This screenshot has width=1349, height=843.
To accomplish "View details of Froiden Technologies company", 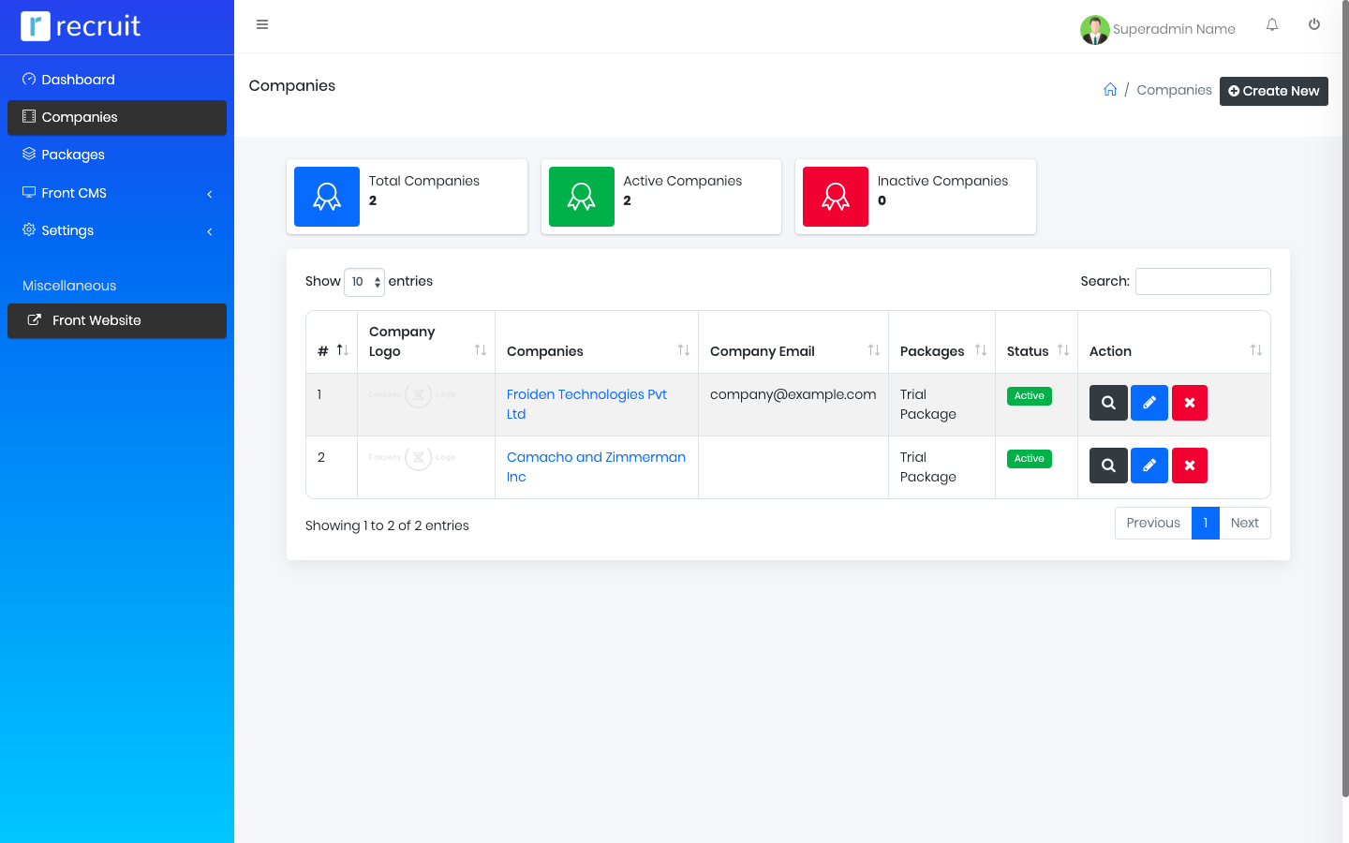I will pos(1108,403).
